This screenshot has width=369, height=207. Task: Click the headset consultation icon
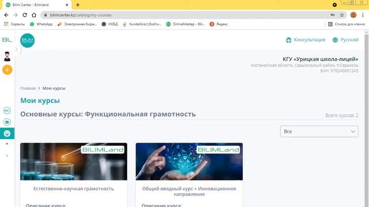(x=289, y=40)
